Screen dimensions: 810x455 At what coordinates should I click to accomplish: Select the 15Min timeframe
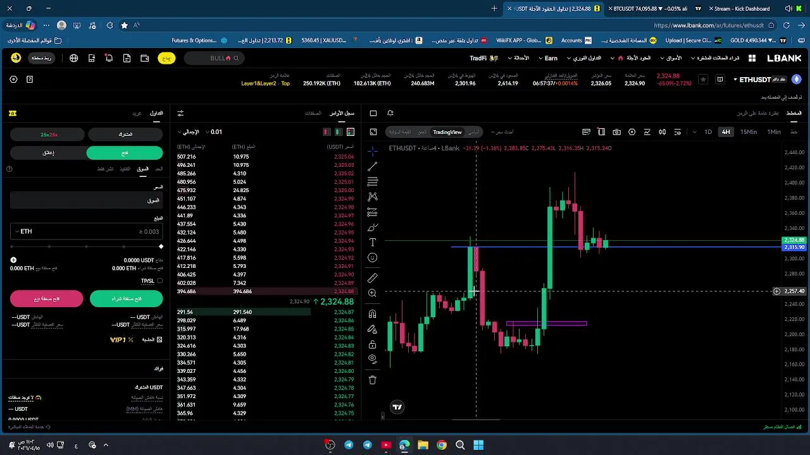pyautogui.click(x=749, y=132)
